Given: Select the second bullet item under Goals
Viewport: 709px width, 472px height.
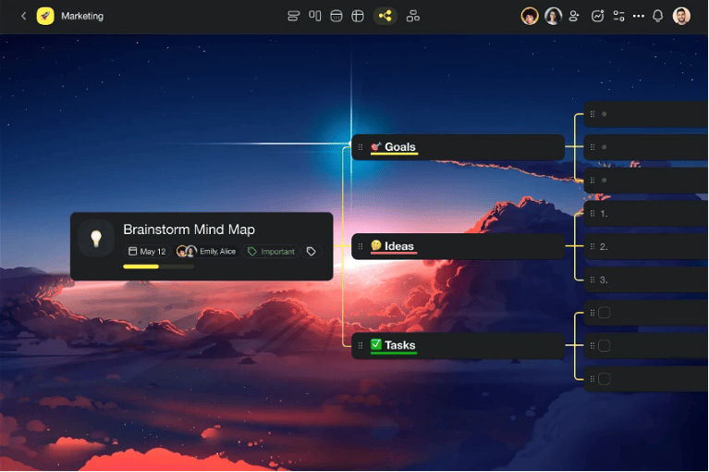Looking at the screenshot, I should click(646, 147).
